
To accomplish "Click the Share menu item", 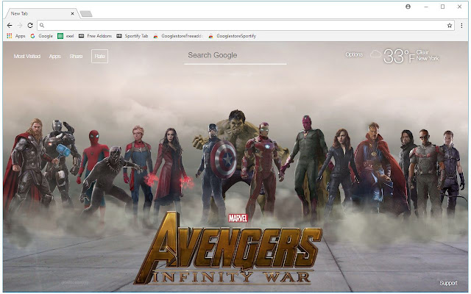I will click(76, 56).
